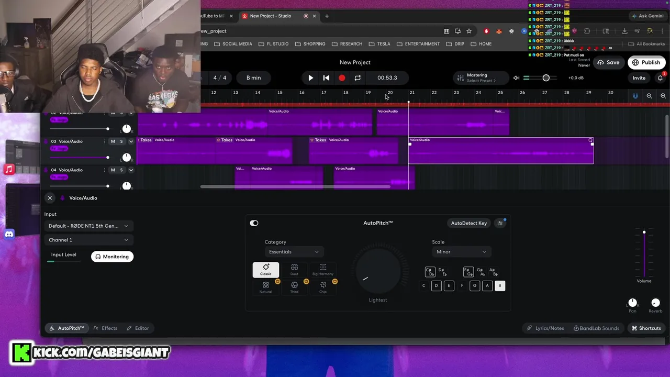The image size is (670, 377).
Task: Open BandLab Sounds panel
Action: (x=596, y=328)
